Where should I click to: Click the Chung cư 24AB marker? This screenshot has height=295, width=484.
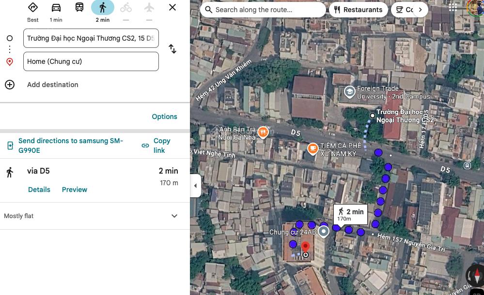tap(324, 231)
